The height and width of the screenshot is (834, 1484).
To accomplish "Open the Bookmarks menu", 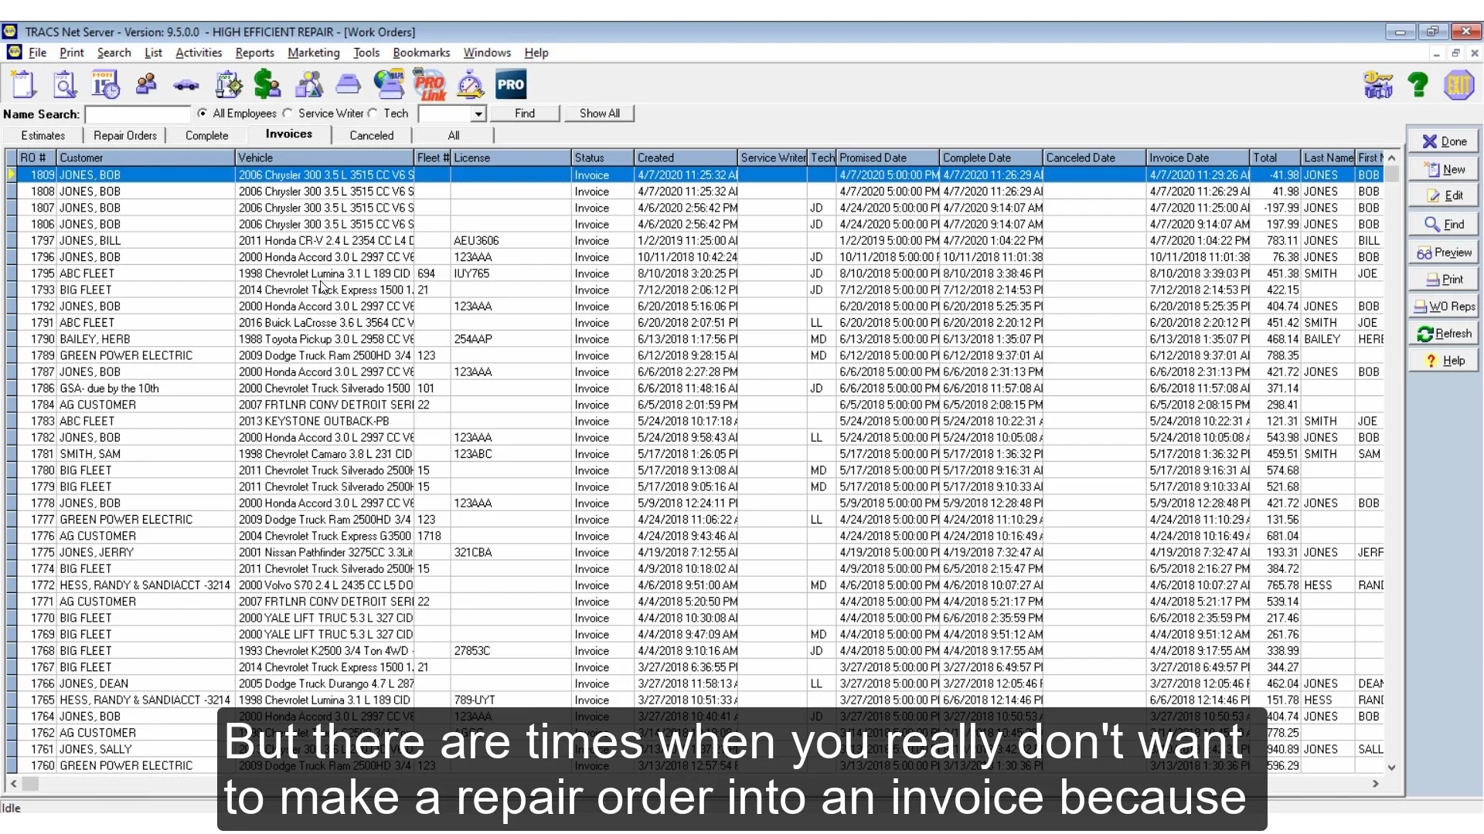I will (x=421, y=53).
